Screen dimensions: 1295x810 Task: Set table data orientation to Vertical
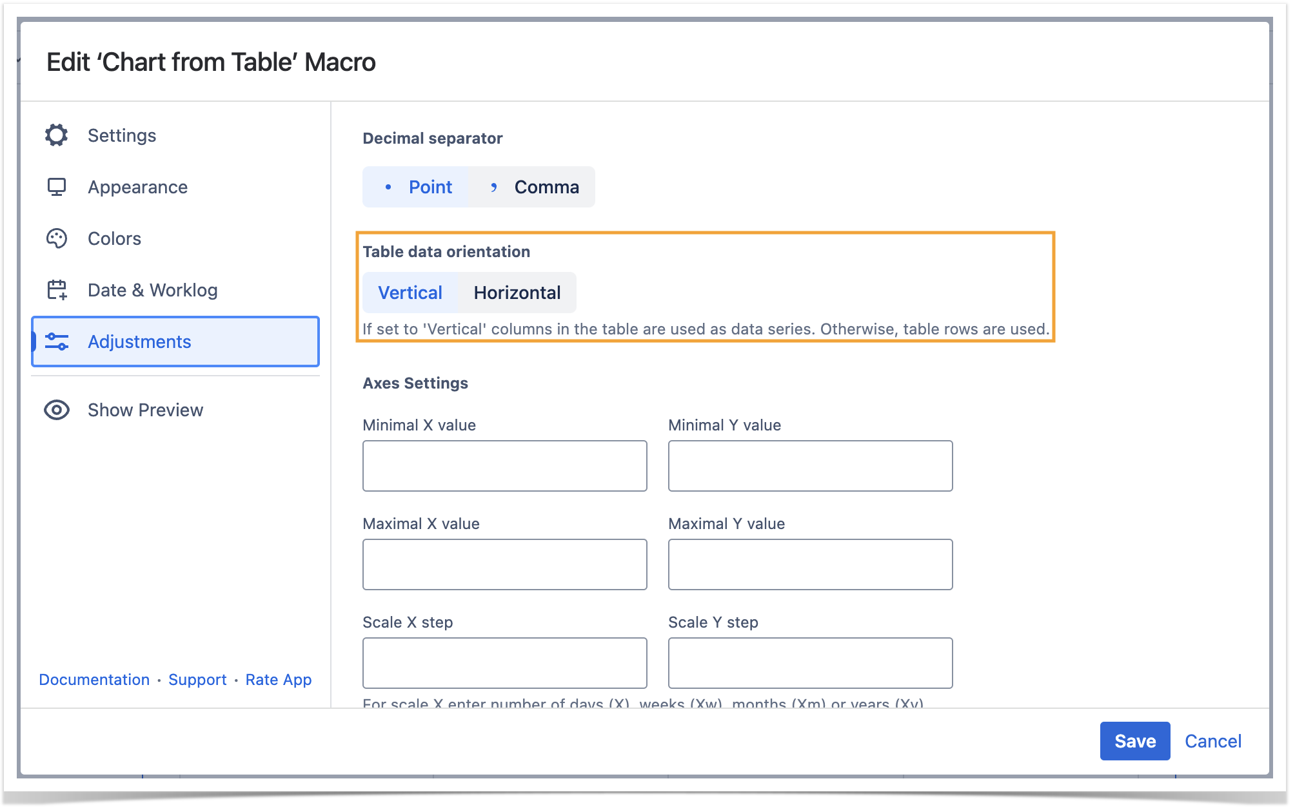point(410,293)
